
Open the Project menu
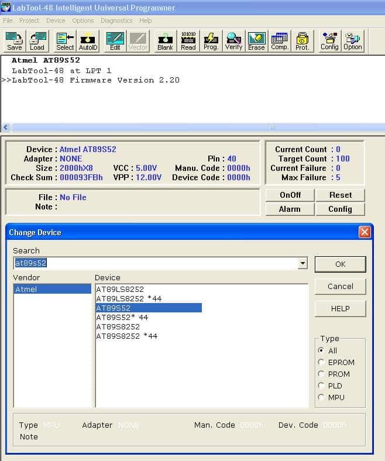coord(29,20)
